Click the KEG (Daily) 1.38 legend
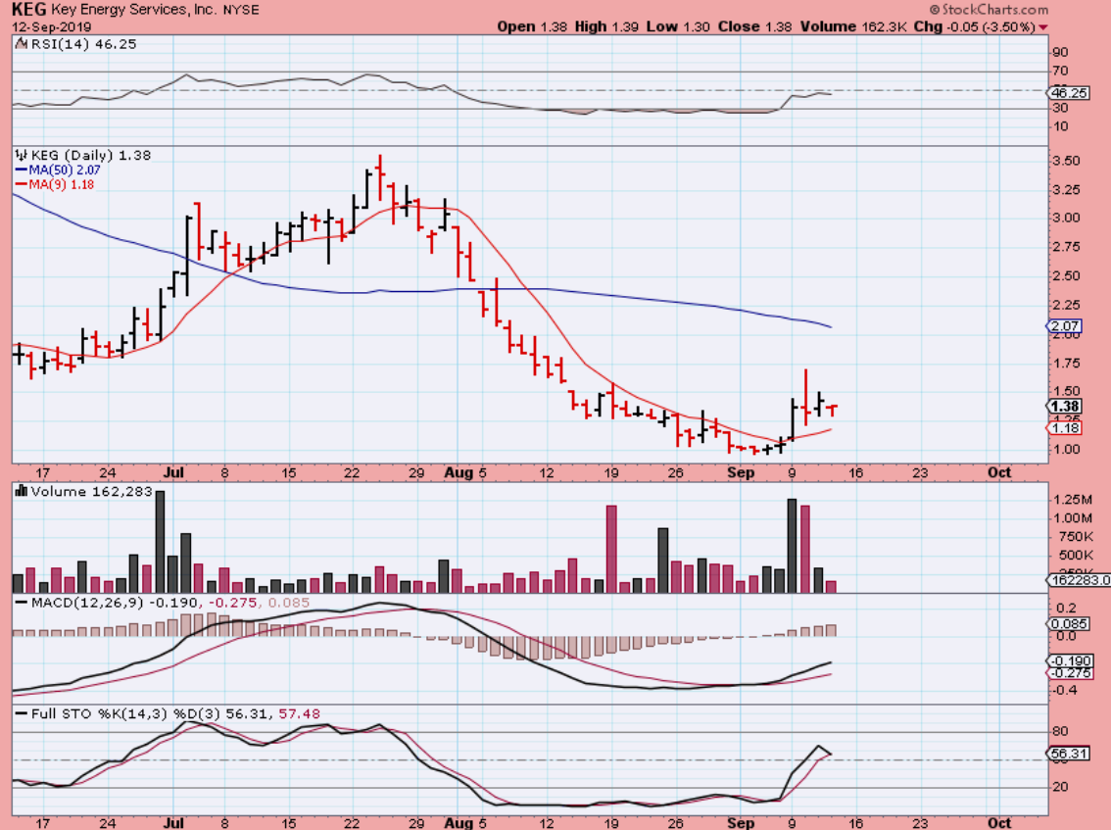 point(91,155)
